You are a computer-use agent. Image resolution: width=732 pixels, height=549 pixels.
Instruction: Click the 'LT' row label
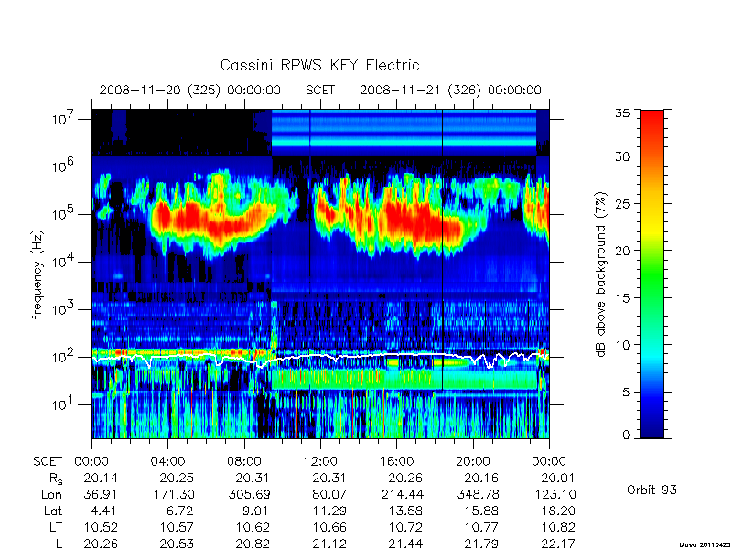[55, 527]
